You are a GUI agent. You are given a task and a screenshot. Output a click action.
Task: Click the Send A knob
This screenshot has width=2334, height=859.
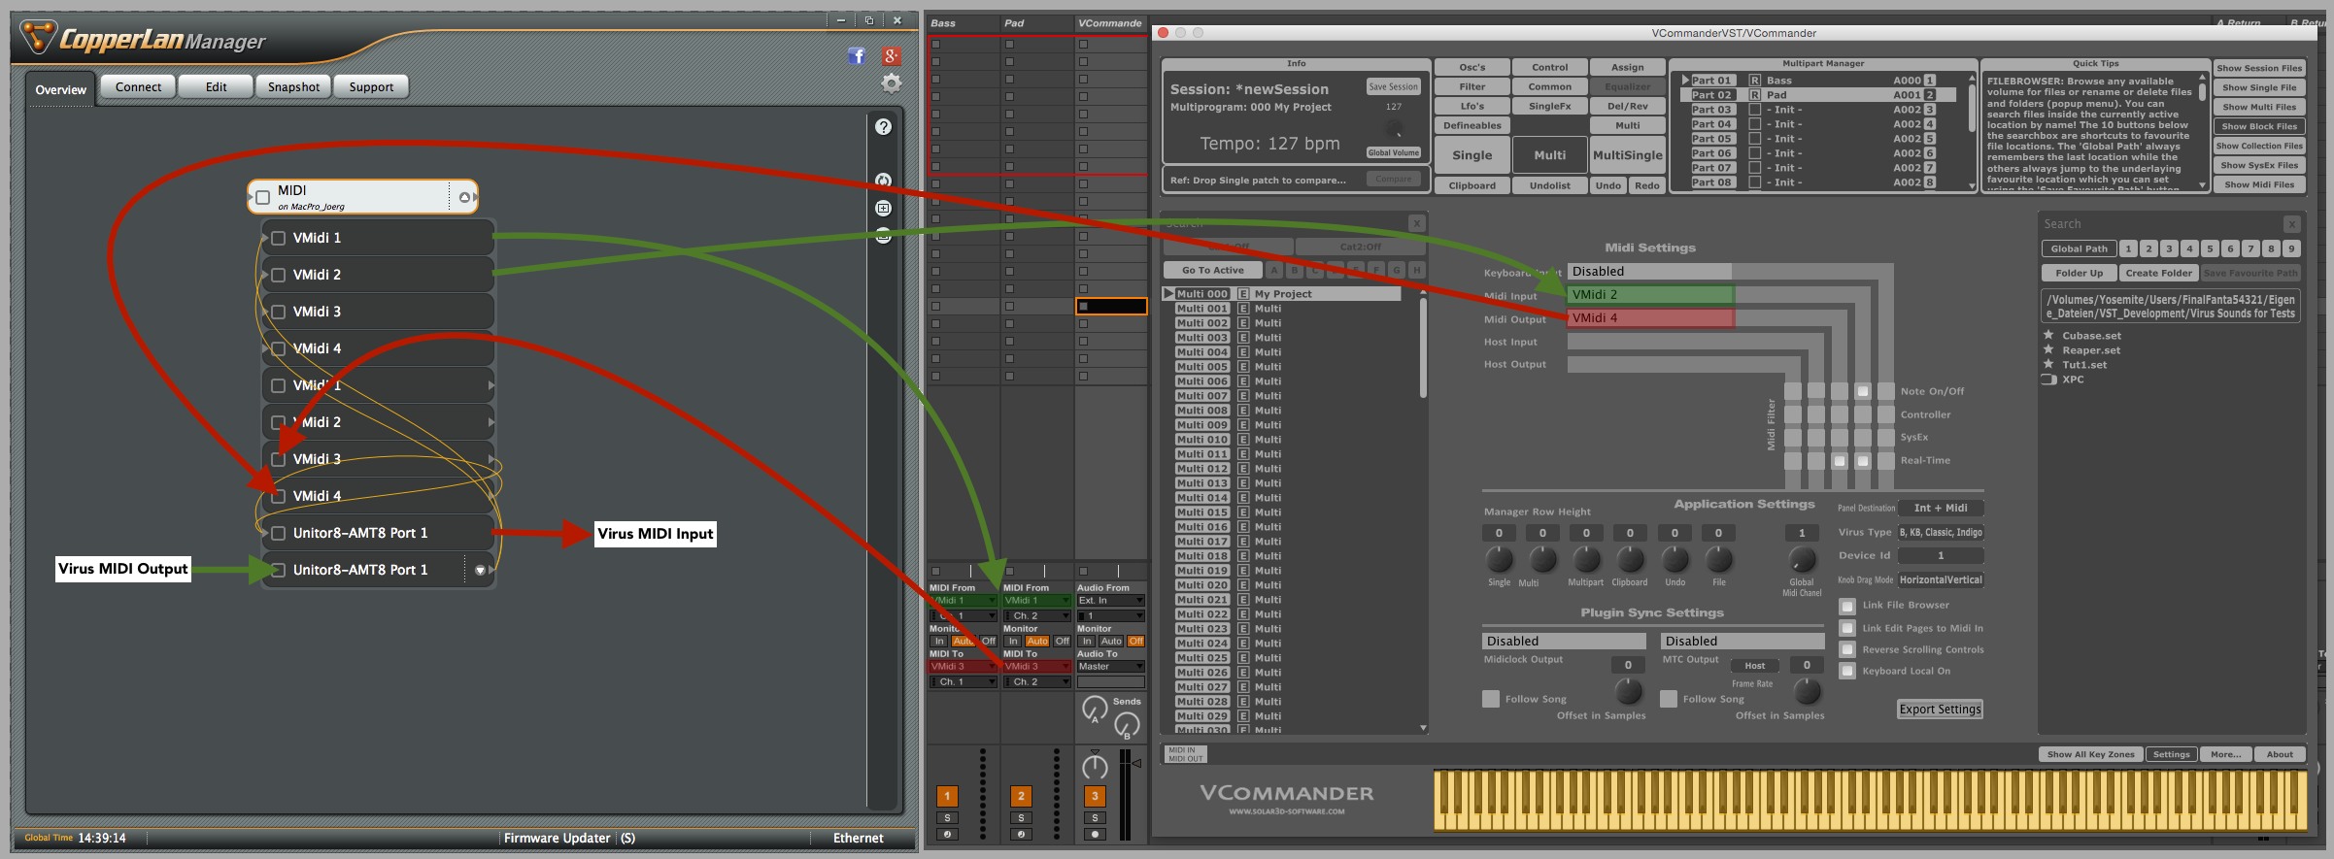pos(1095,710)
